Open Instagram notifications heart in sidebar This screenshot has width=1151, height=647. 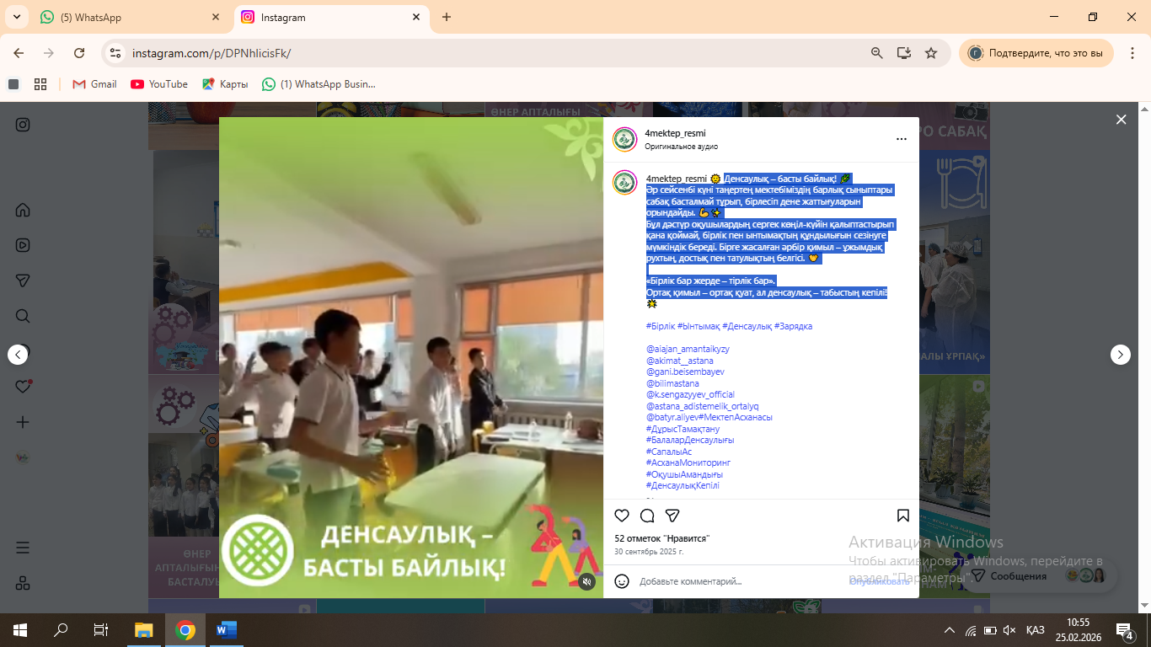pyautogui.click(x=23, y=387)
